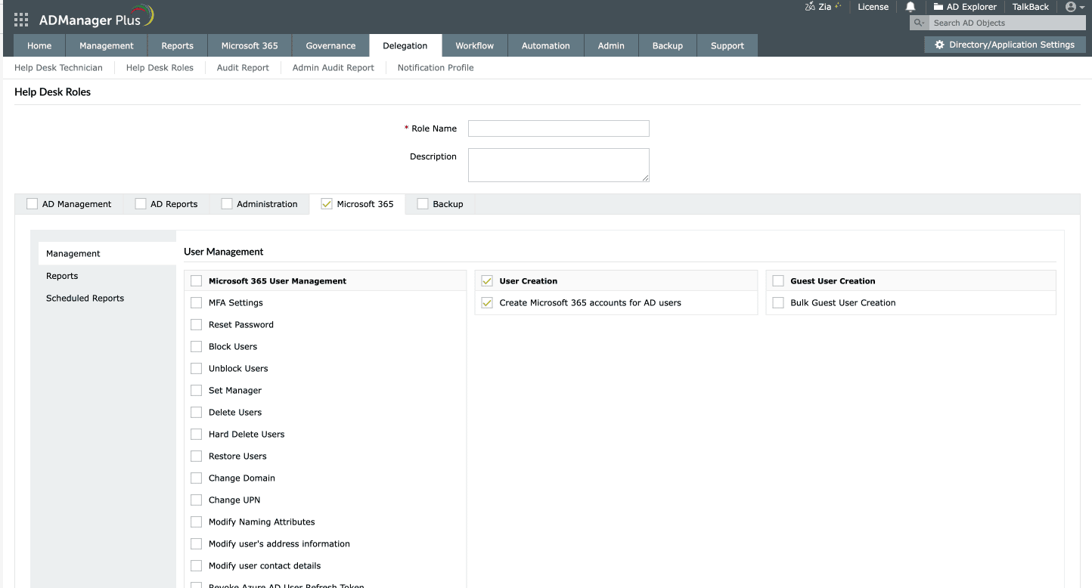Go to Help Desk Technician page
Screen dimensions: 1092x588
(58, 67)
